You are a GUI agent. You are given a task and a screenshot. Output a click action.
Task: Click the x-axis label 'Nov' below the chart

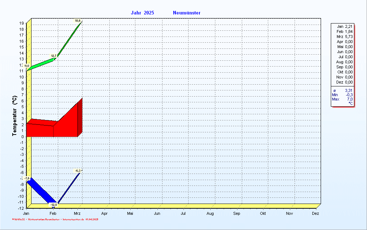point(290,213)
